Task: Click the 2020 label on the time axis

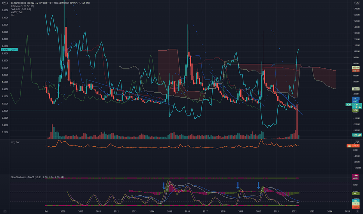Action: 258,211
